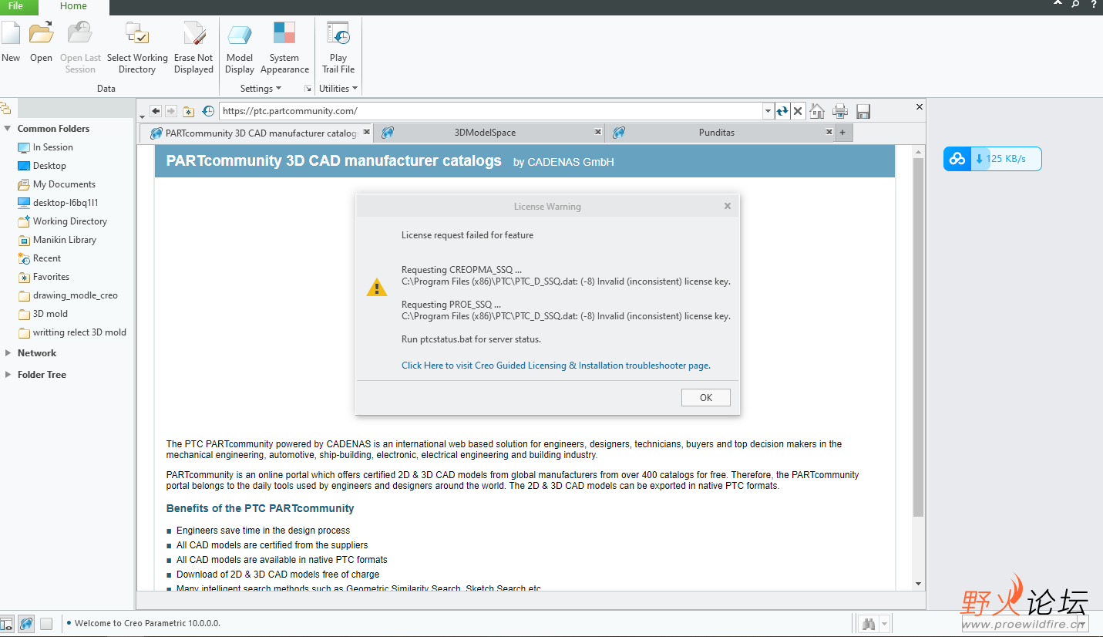Close the License Warning dialog
This screenshot has height=637, width=1103.
pyautogui.click(x=727, y=206)
